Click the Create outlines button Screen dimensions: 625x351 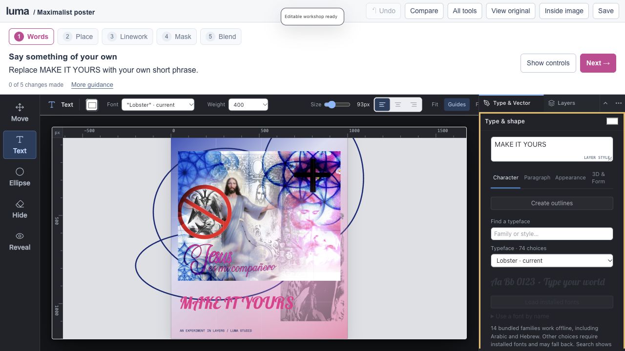(x=552, y=203)
